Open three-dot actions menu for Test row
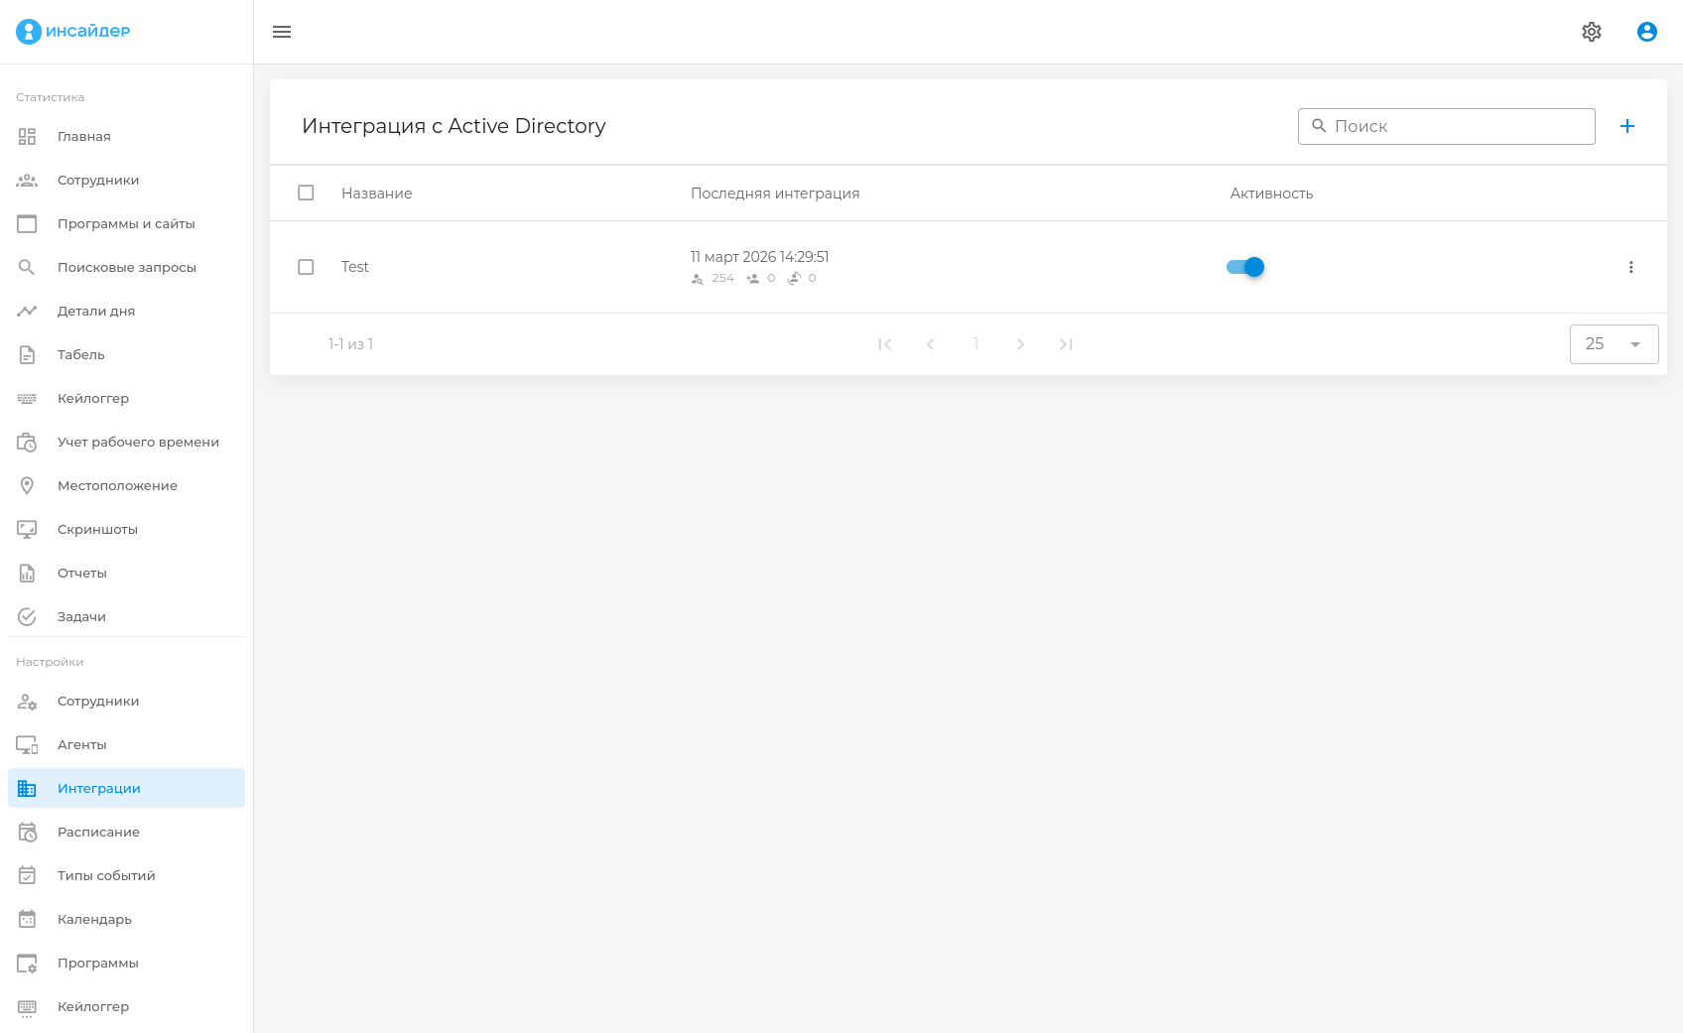The image size is (1683, 1033). [x=1630, y=267]
